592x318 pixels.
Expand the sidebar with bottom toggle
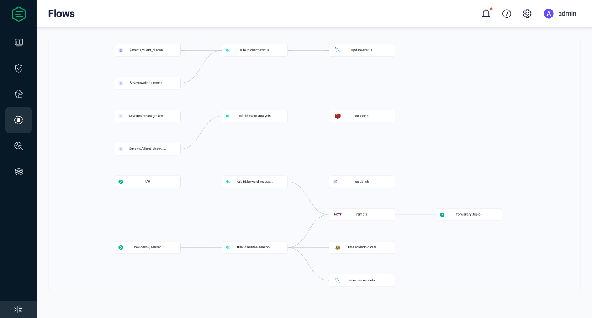click(x=18, y=309)
